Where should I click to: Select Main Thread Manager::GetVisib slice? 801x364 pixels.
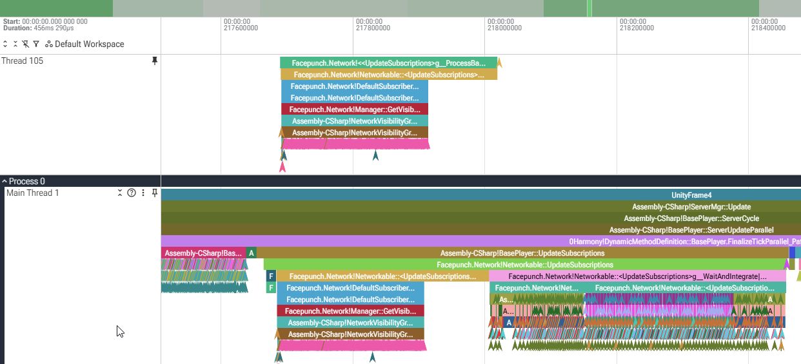(x=351, y=311)
